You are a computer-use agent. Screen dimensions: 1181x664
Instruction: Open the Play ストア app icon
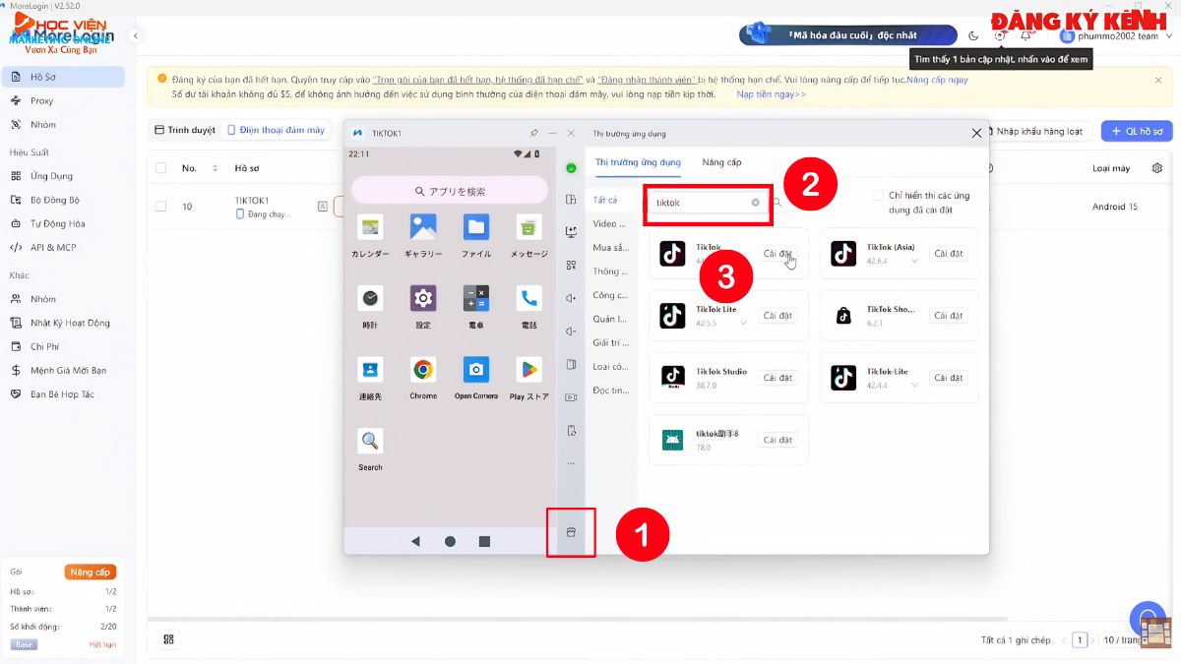click(529, 370)
